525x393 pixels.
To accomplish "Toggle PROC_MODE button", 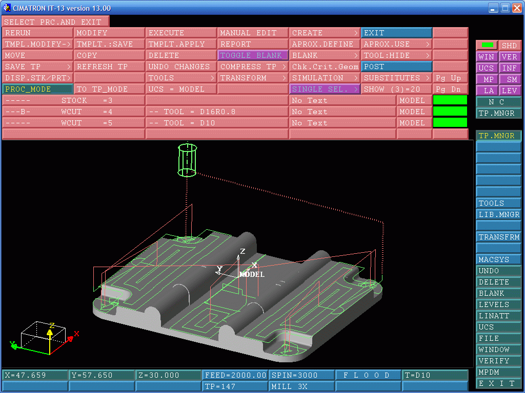I will tap(37, 89).
